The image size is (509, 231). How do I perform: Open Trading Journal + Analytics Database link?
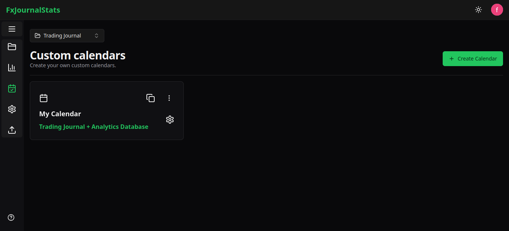pyautogui.click(x=94, y=127)
